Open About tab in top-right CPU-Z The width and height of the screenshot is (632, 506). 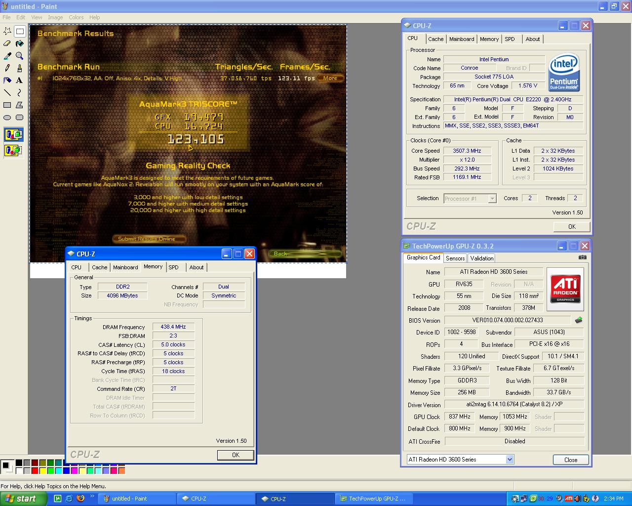click(533, 39)
